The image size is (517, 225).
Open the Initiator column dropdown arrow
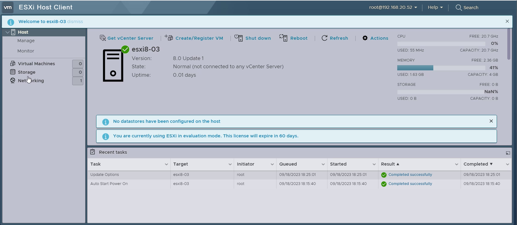(272, 164)
